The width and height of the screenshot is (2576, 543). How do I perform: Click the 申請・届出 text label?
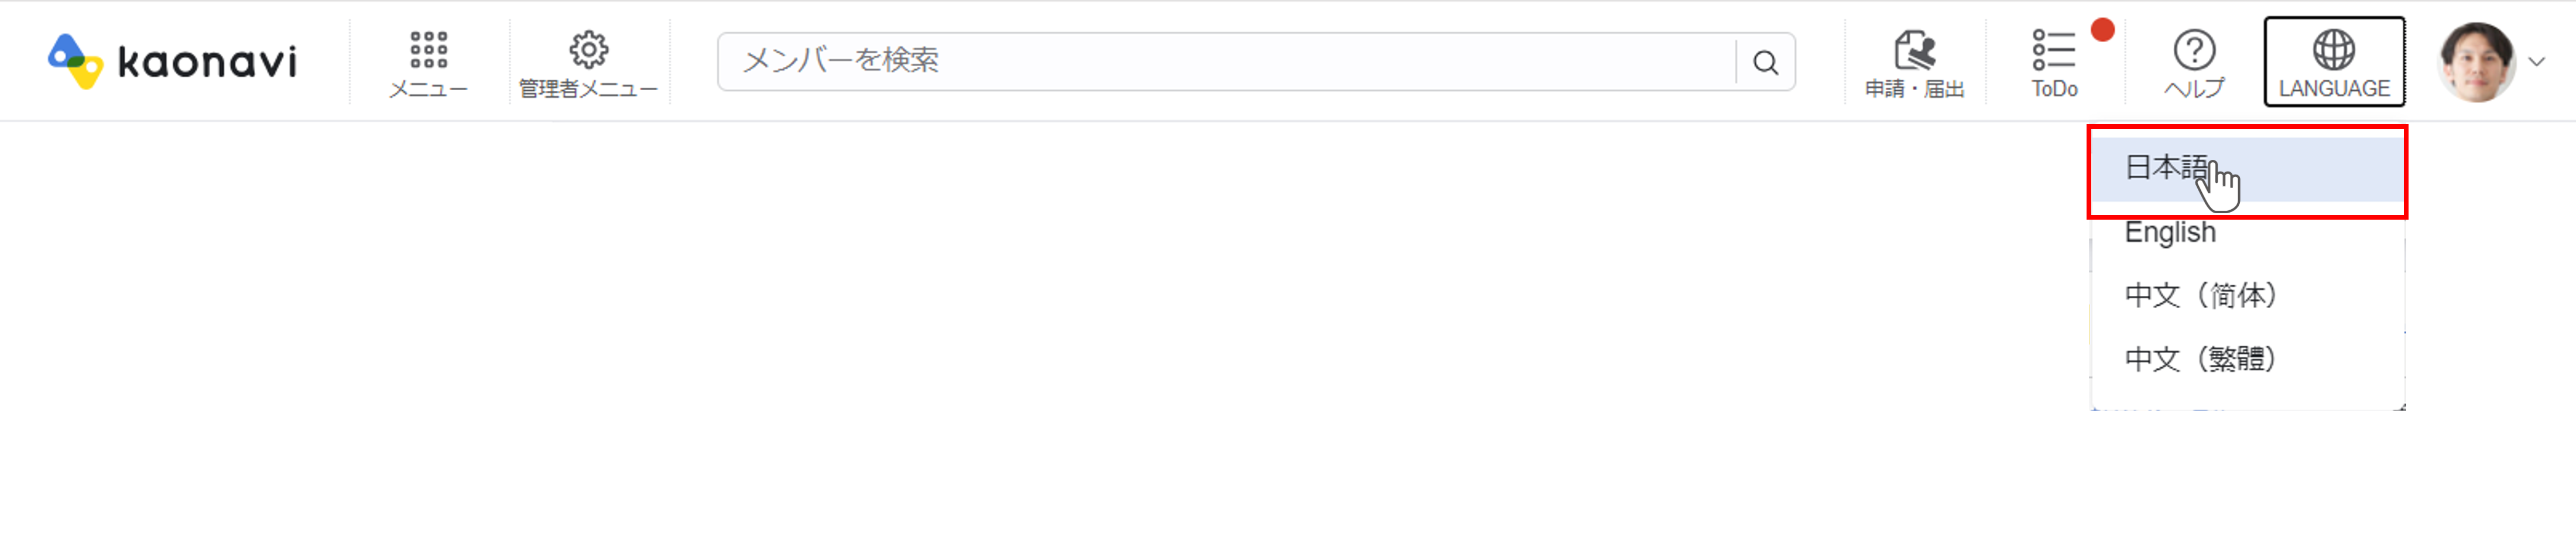1914,89
